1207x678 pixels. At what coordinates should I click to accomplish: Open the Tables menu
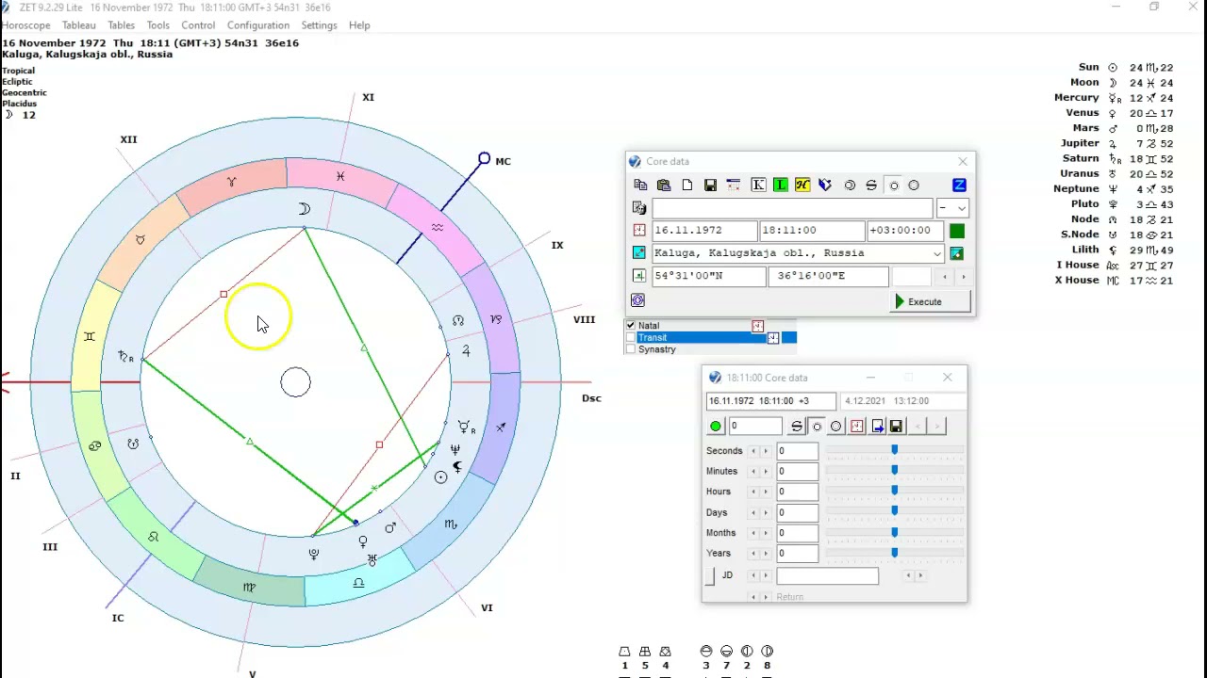pos(121,25)
